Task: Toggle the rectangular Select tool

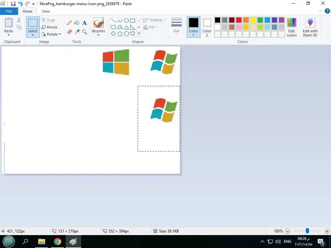Action: pos(33,23)
